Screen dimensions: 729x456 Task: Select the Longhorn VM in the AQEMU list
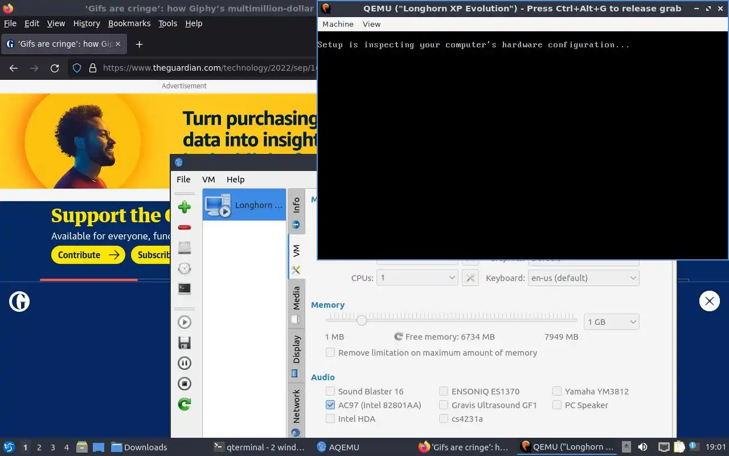tap(244, 205)
